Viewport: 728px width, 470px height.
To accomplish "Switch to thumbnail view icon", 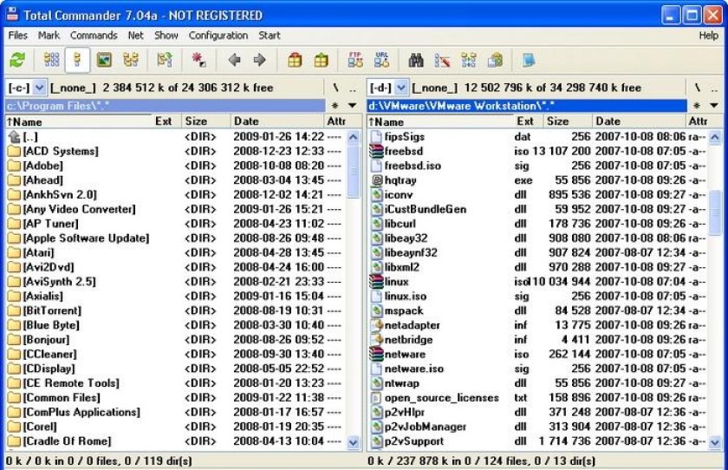I will pyautogui.click(x=104, y=60).
